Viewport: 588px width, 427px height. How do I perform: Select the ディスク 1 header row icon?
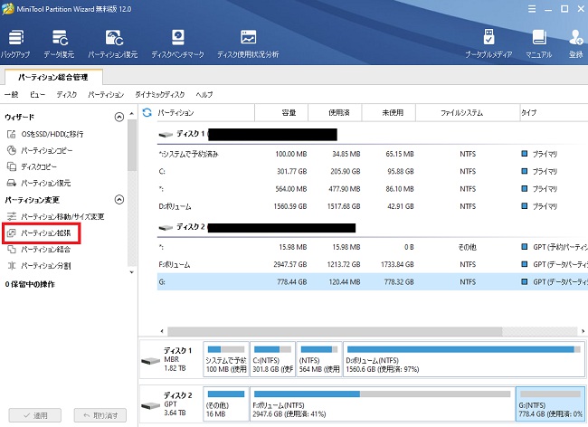pyautogui.click(x=166, y=134)
